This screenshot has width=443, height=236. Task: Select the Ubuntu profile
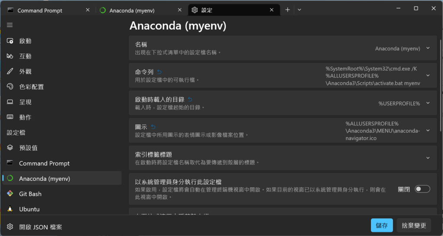[62, 209]
